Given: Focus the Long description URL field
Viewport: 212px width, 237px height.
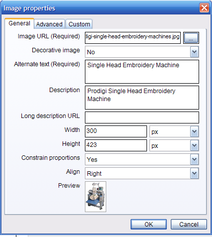Looking at the screenshot, I should point(142,118).
